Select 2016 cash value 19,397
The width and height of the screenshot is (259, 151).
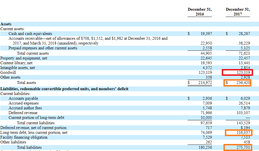[206, 34]
